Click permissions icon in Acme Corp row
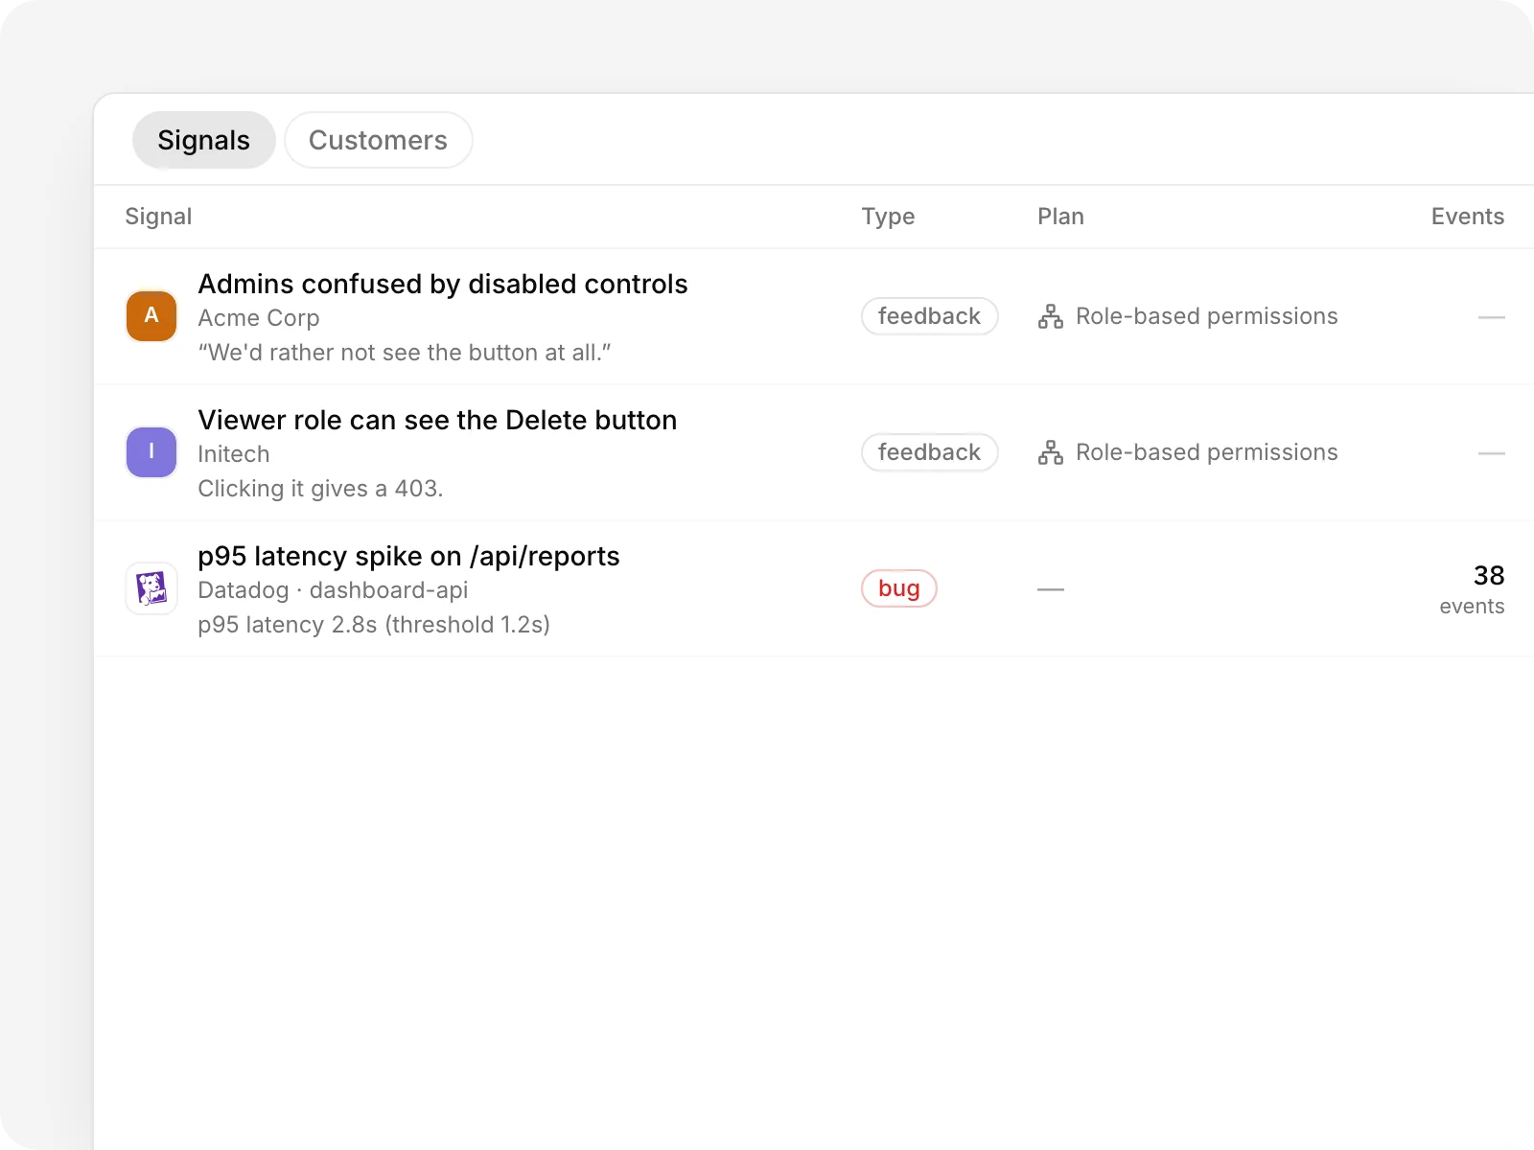The height and width of the screenshot is (1150, 1534). click(1051, 316)
